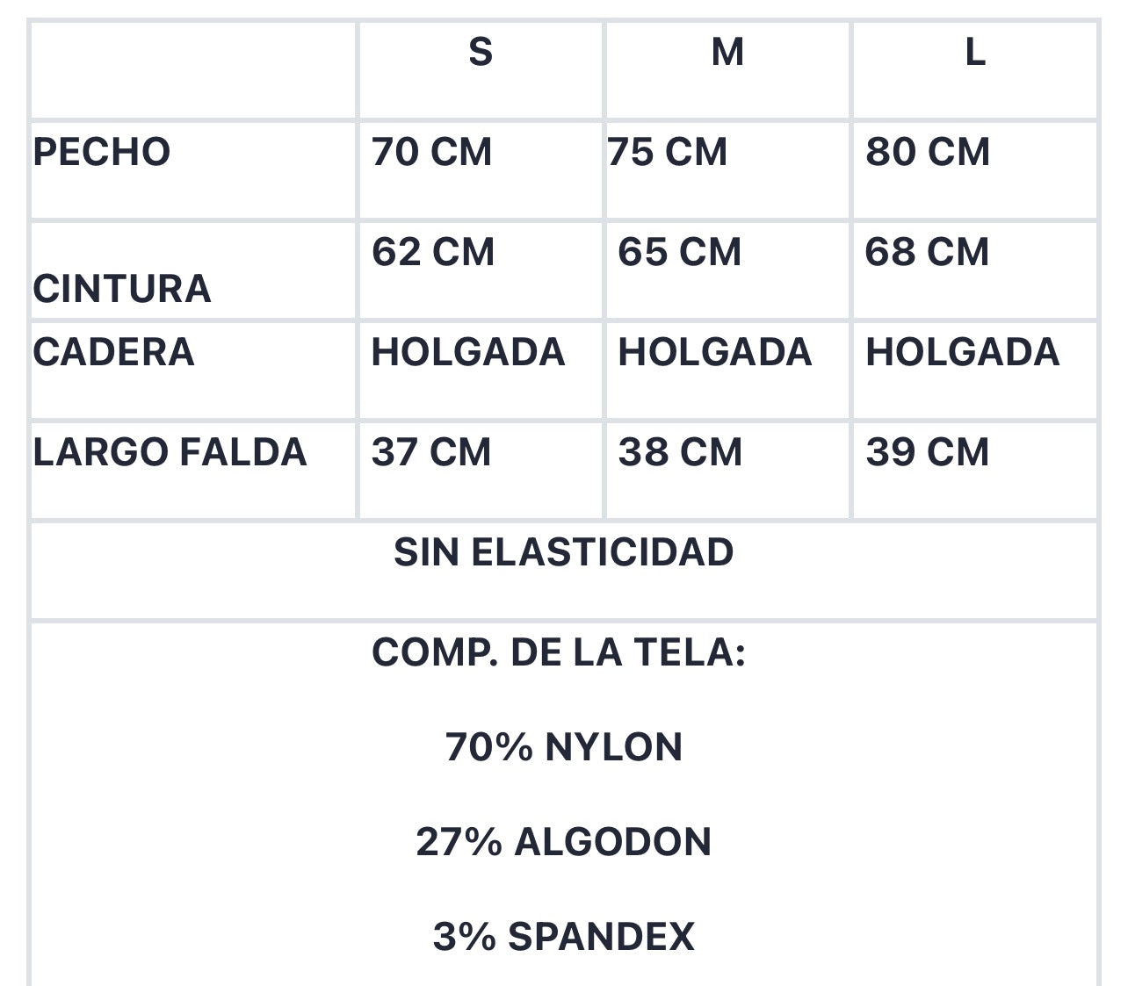
Task: Click the 80 CM chest cell
Action: (x=928, y=152)
